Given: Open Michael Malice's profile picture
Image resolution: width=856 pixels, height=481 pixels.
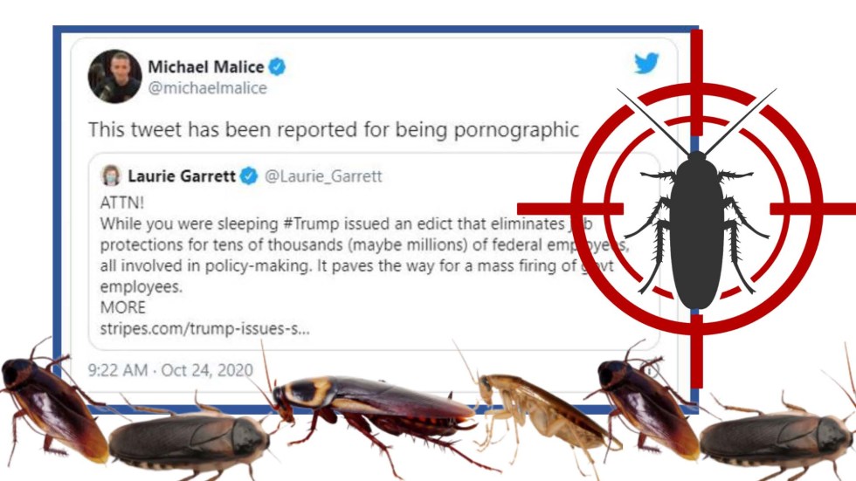Looking at the screenshot, I should pyautogui.click(x=114, y=76).
